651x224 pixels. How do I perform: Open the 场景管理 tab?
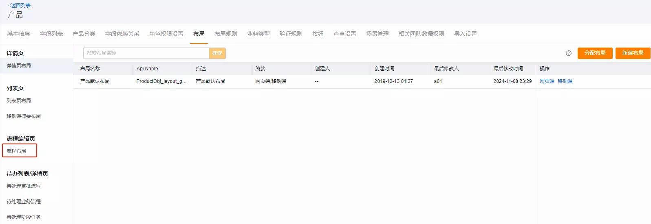click(377, 34)
